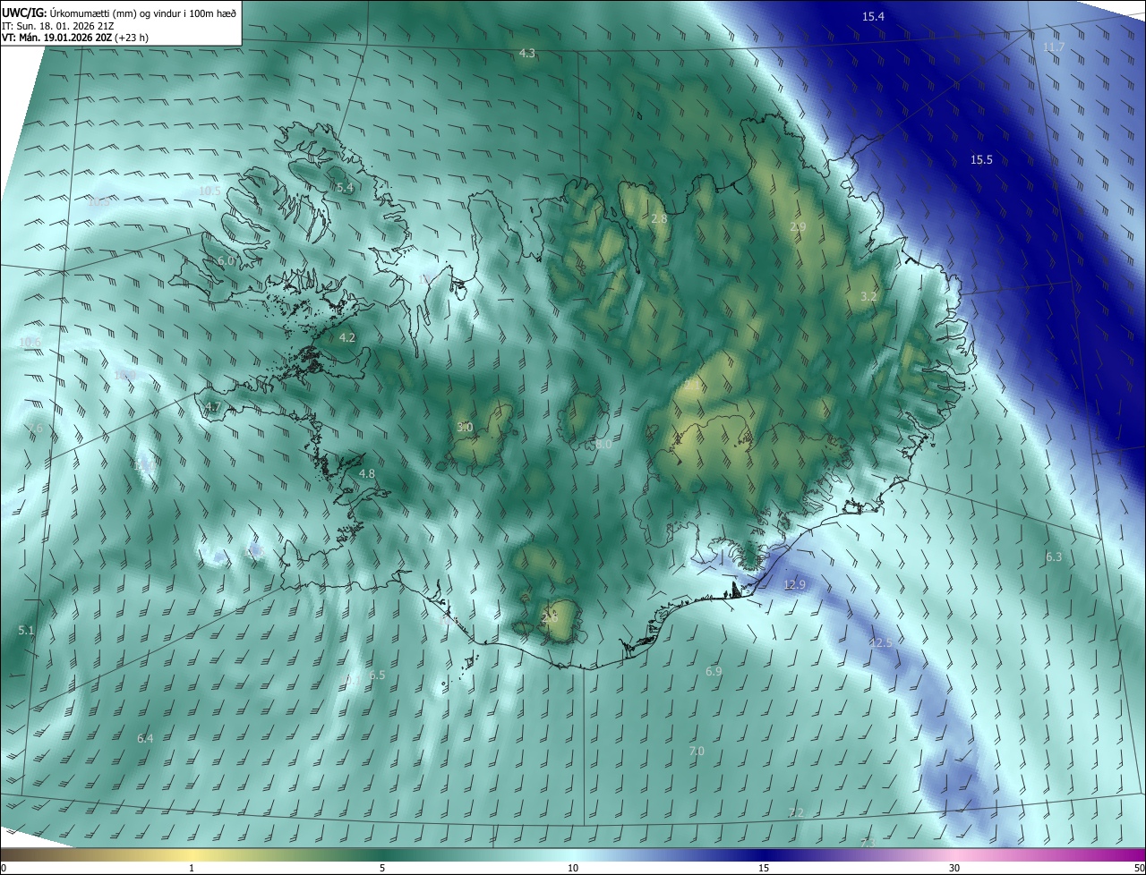1146x875 pixels.
Task: Click the dark blue colorbar section above 15
Action: tap(764, 854)
